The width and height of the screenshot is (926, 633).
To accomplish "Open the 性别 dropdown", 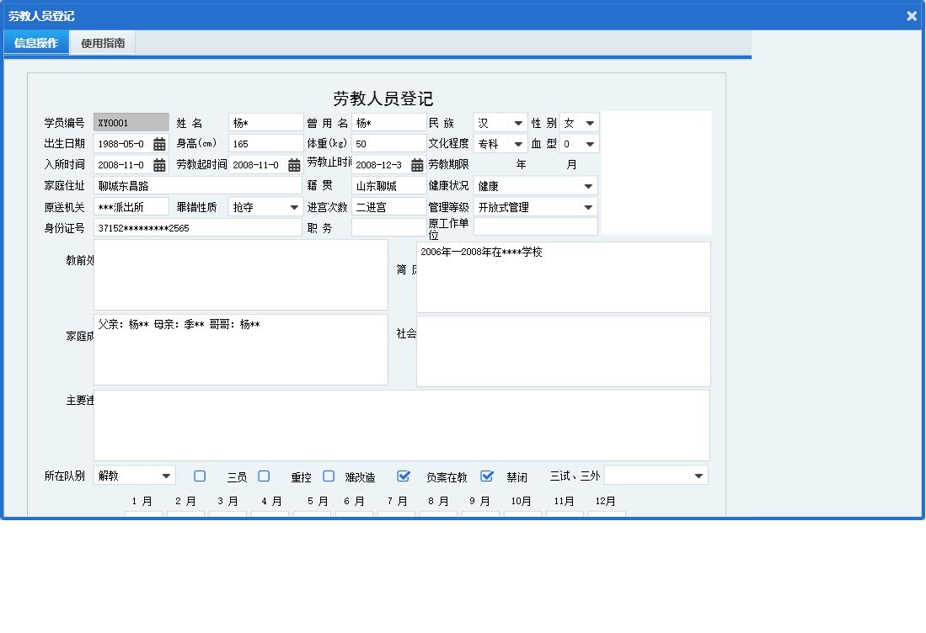I will point(590,123).
